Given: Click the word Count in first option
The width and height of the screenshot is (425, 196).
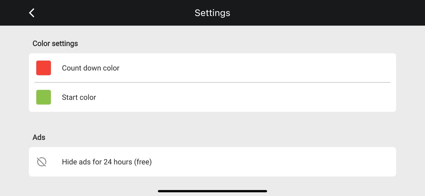Looking at the screenshot, I should pyautogui.click(x=71, y=68).
